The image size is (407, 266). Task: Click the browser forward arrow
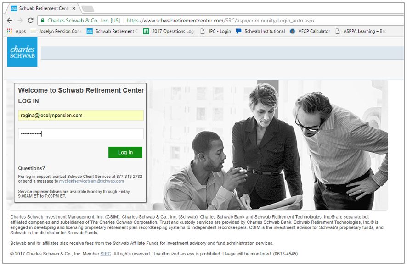(x=20, y=21)
